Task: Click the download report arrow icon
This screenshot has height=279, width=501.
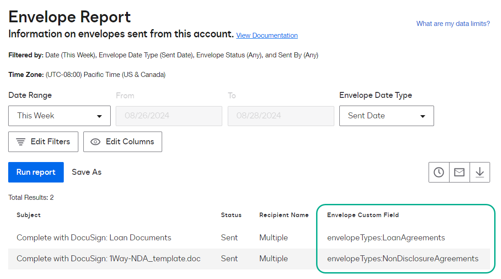Action: (x=480, y=172)
